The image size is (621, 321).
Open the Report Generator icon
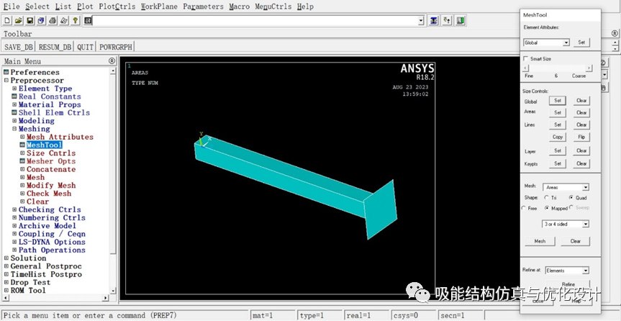tap(64, 21)
